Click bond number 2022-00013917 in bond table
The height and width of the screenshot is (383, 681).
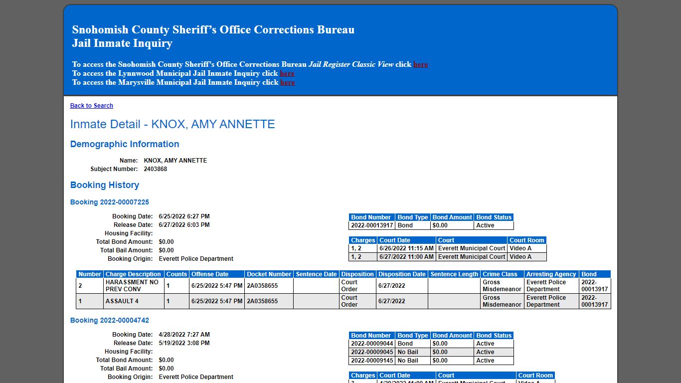pos(372,225)
